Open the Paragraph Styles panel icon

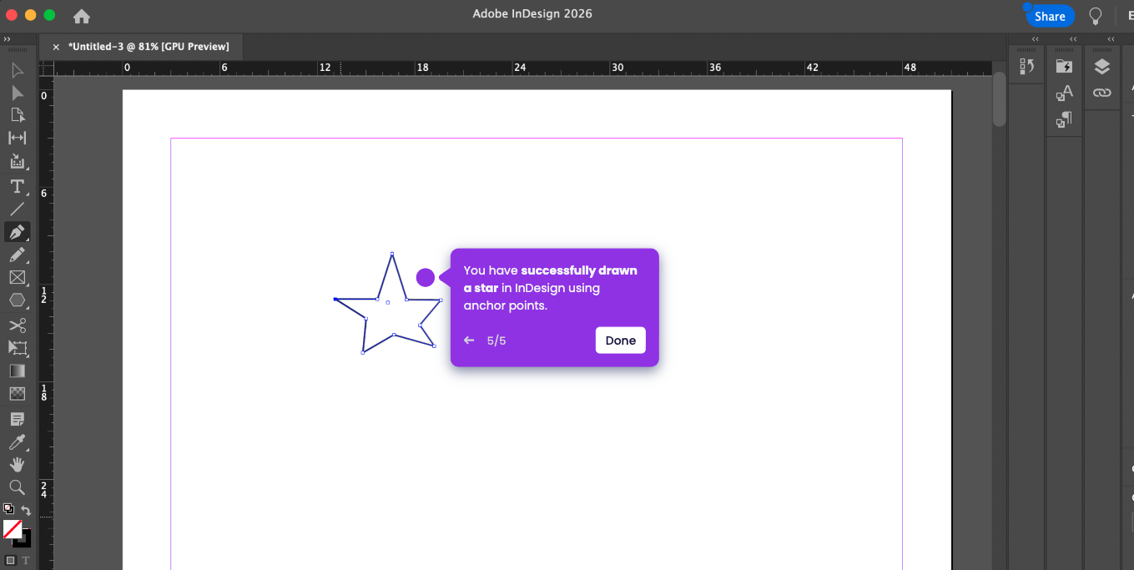tap(1064, 120)
